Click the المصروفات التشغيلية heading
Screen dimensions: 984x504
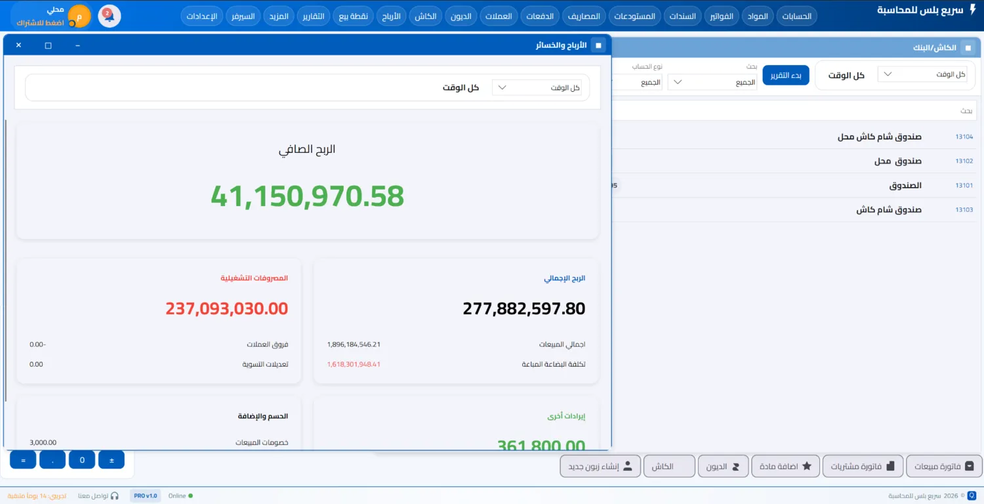pos(254,278)
